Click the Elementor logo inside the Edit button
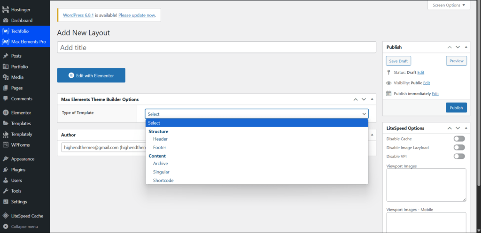 coord(71,75)
